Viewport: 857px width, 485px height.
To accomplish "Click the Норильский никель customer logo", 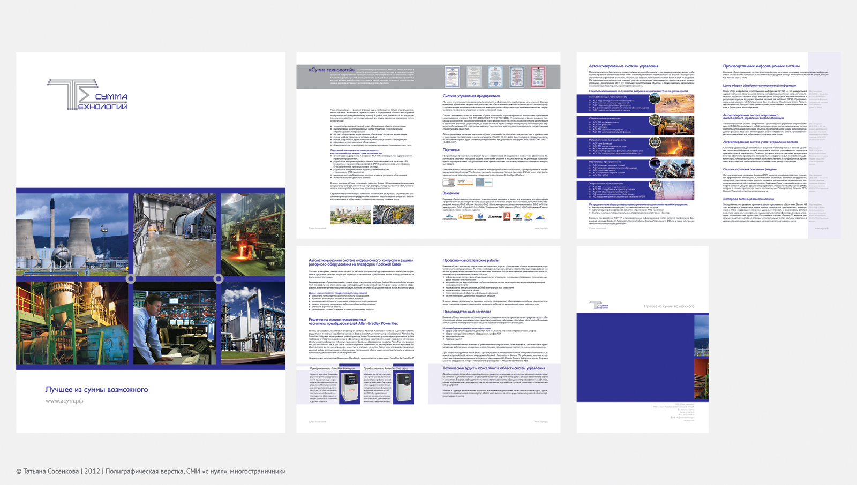I will point(449,217).
